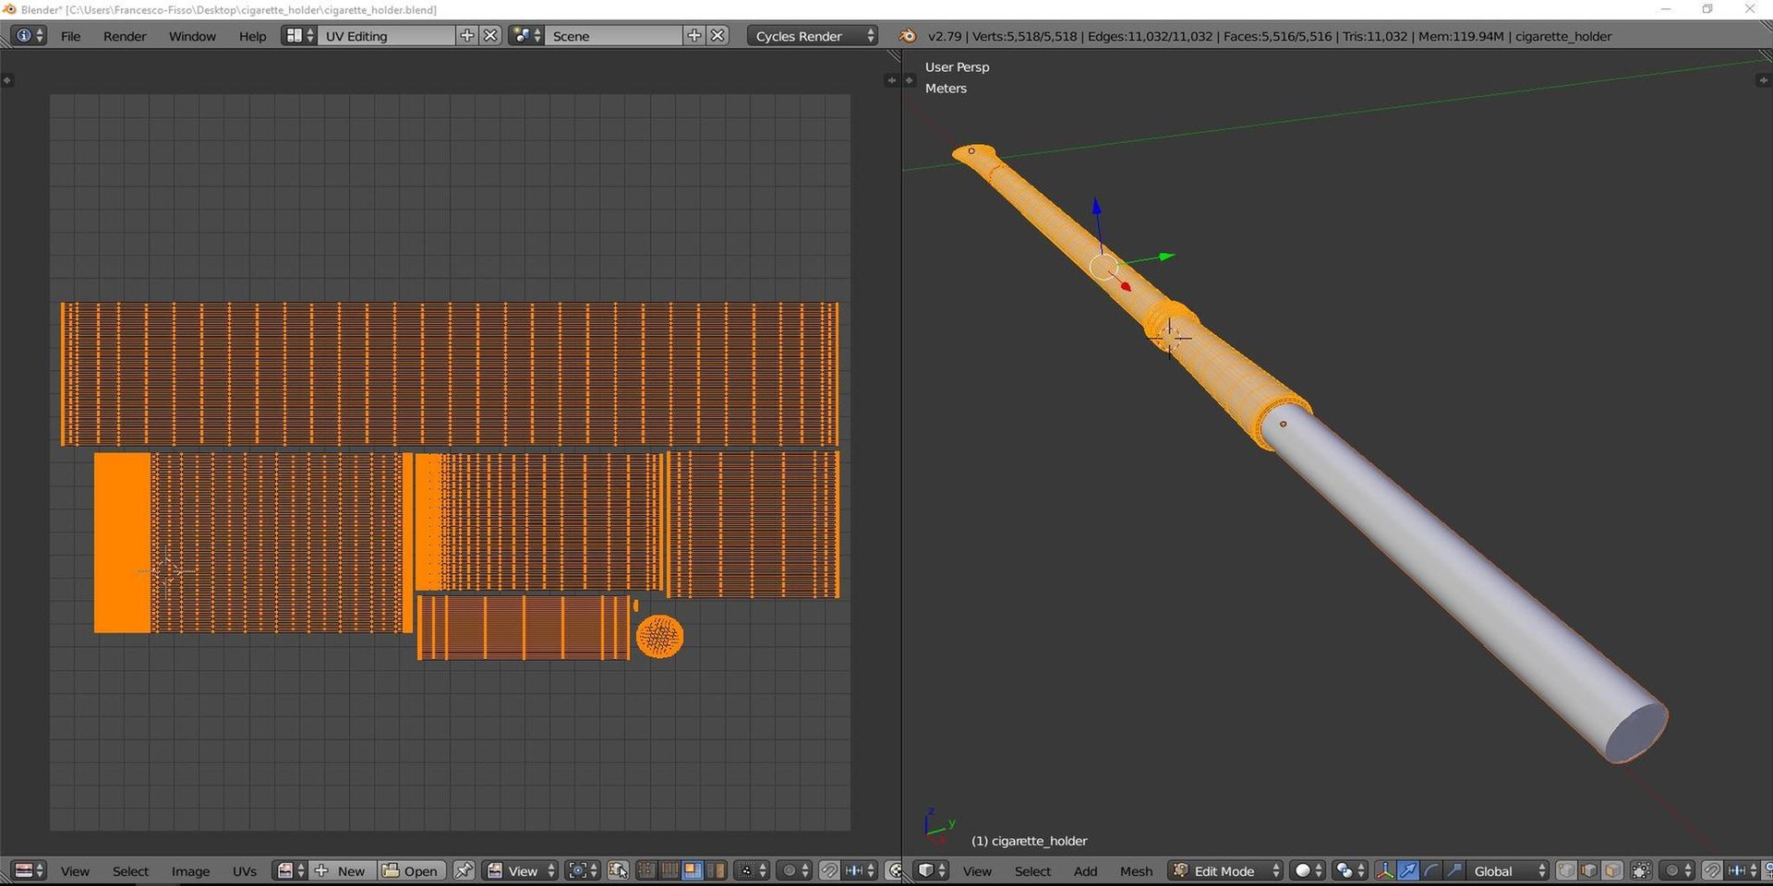Open the Edit Mode selector dropdown
The height and width of the screenshot is (886, 1773).
1225,870
